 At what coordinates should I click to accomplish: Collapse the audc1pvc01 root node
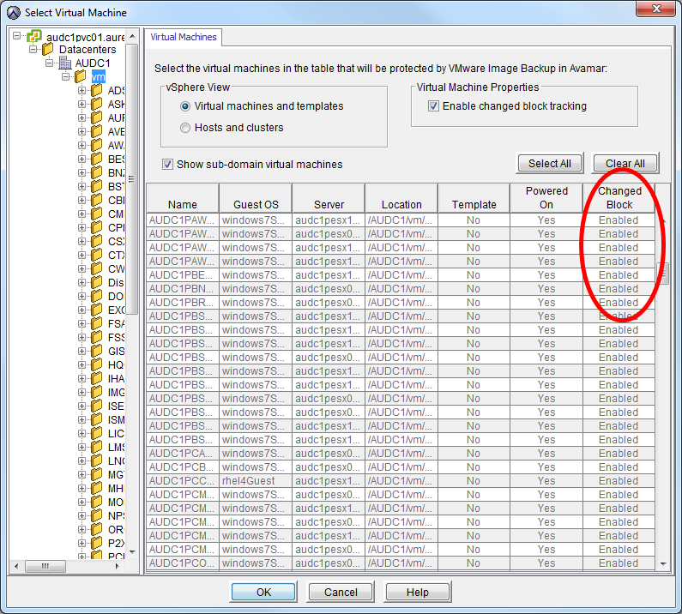tap(17, 36)
